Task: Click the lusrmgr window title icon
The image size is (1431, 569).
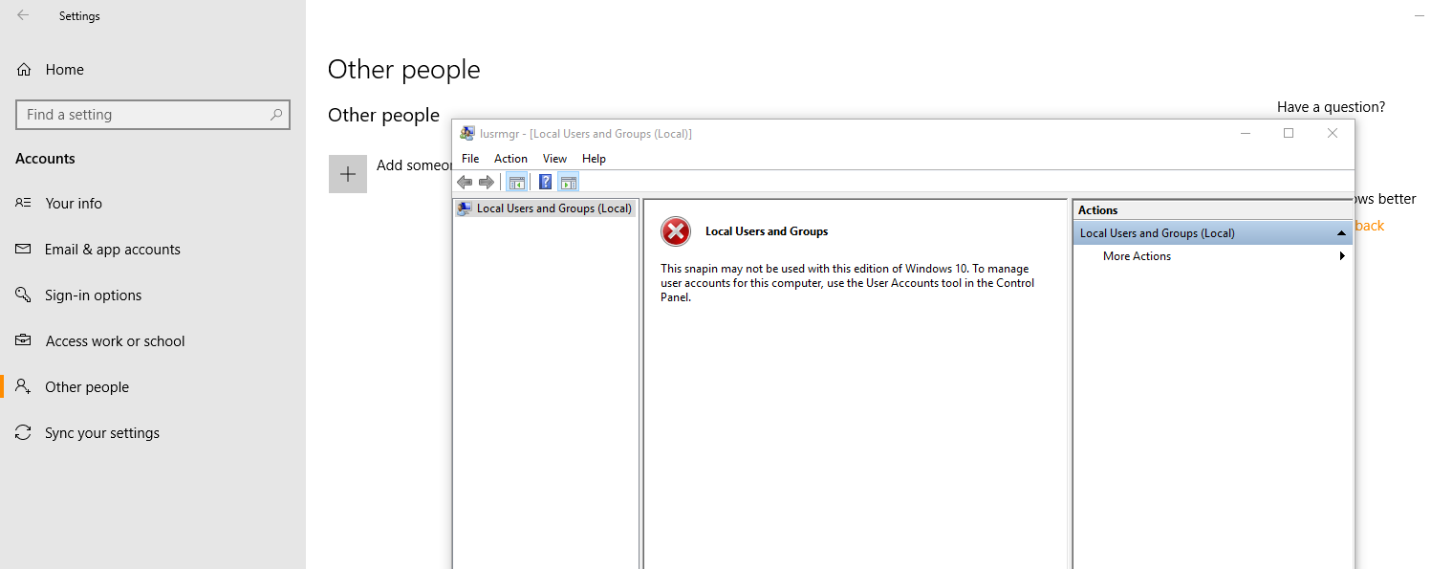Action: point(467,134)
